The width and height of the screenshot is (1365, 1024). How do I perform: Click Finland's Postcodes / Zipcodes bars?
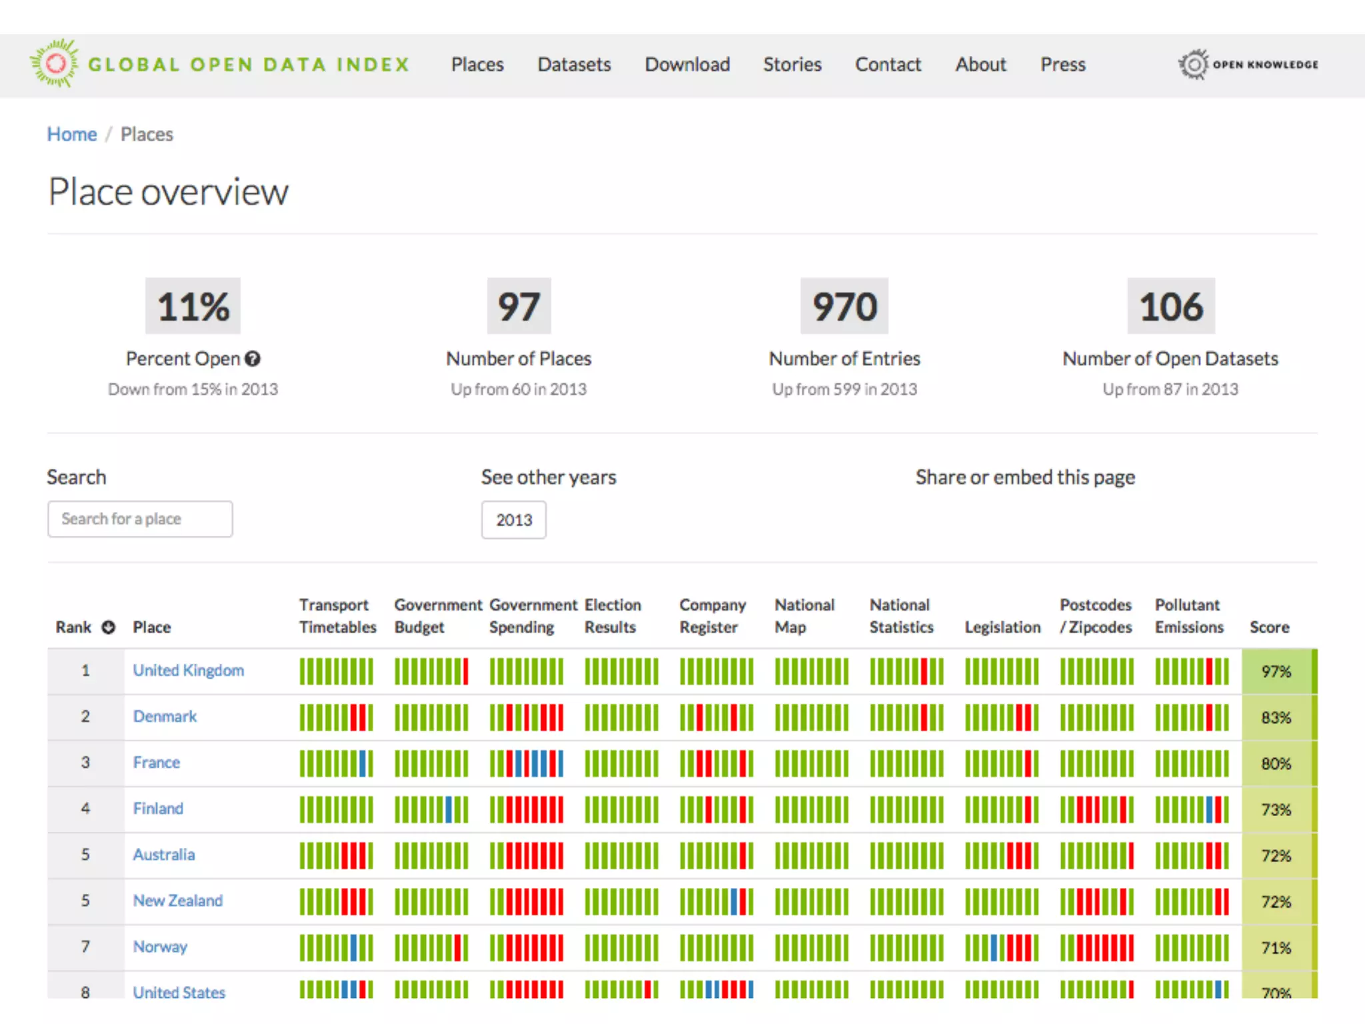point(1096,809)
